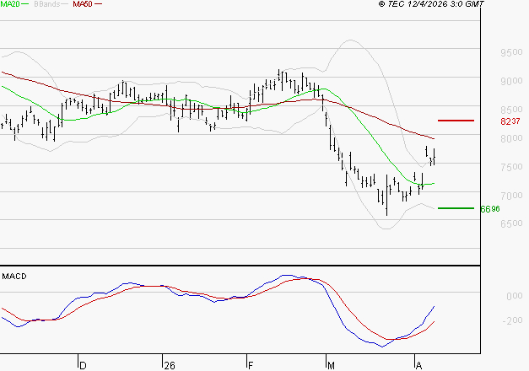This screenshot has width=529, height=371.
Task: Click the BBands legend label
Action: [x=47, y=3]
